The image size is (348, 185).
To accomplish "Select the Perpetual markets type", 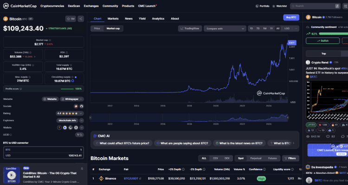I will 256,158.
